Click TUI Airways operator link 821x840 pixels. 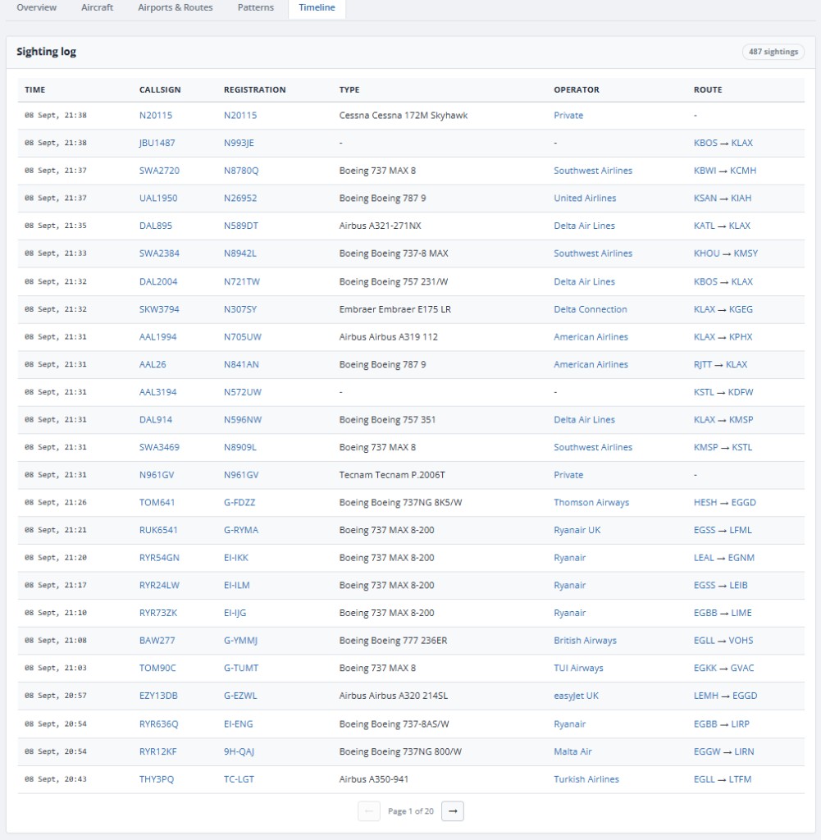tap(578, 668)
